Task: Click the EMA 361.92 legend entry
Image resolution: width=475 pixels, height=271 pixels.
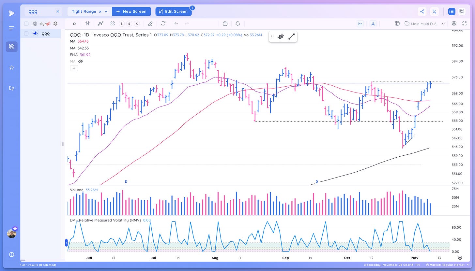Action: click(x=80, y=55)
